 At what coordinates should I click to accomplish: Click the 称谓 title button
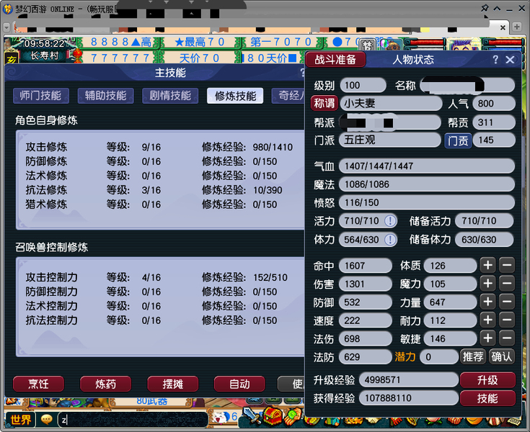(324, 103)
